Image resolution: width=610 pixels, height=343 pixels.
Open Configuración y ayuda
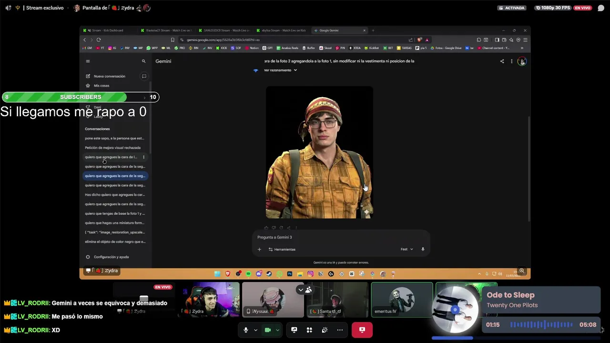[111, 257]
